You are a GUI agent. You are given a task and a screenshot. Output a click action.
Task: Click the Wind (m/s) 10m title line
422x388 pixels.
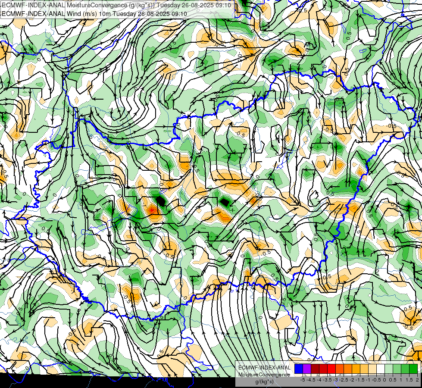[x=94, y=14]
